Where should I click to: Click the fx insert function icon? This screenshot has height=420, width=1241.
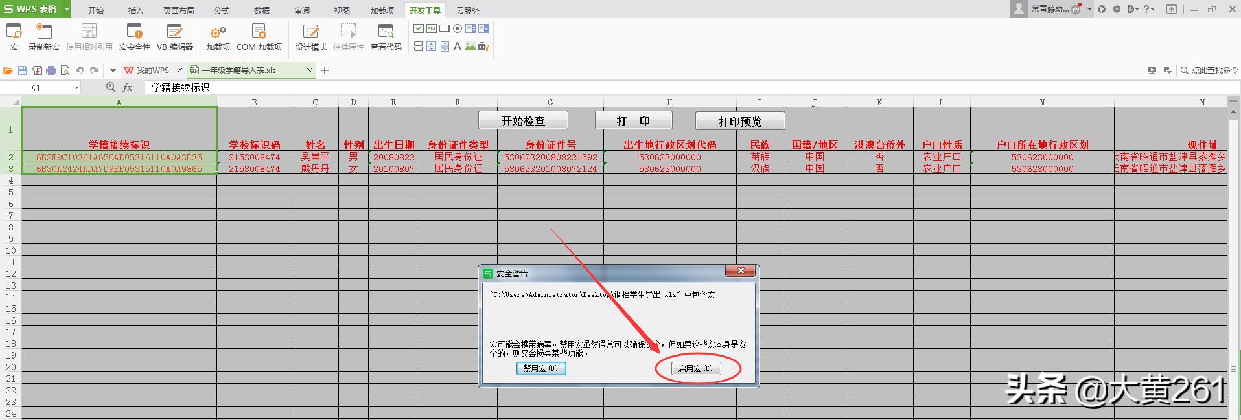click(x=128, y=87)
